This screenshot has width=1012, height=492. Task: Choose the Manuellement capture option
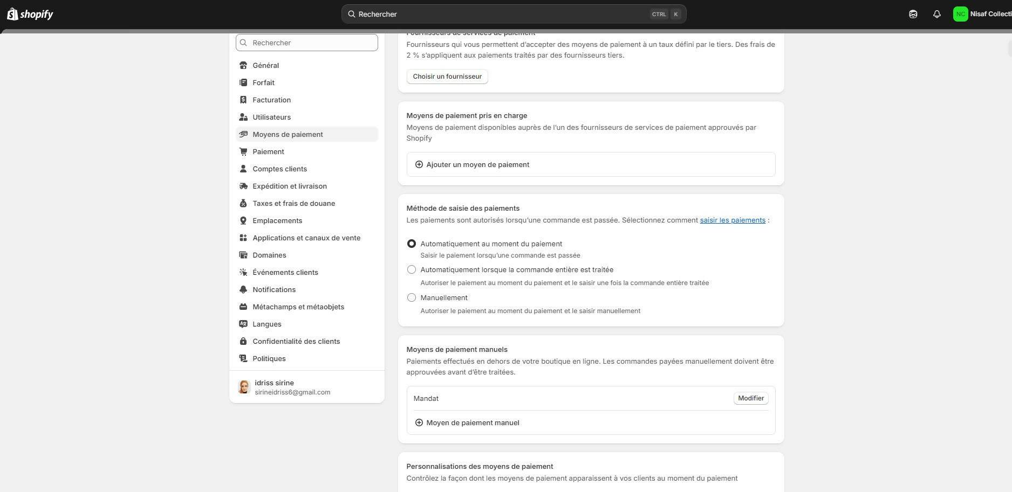[412, 298]
